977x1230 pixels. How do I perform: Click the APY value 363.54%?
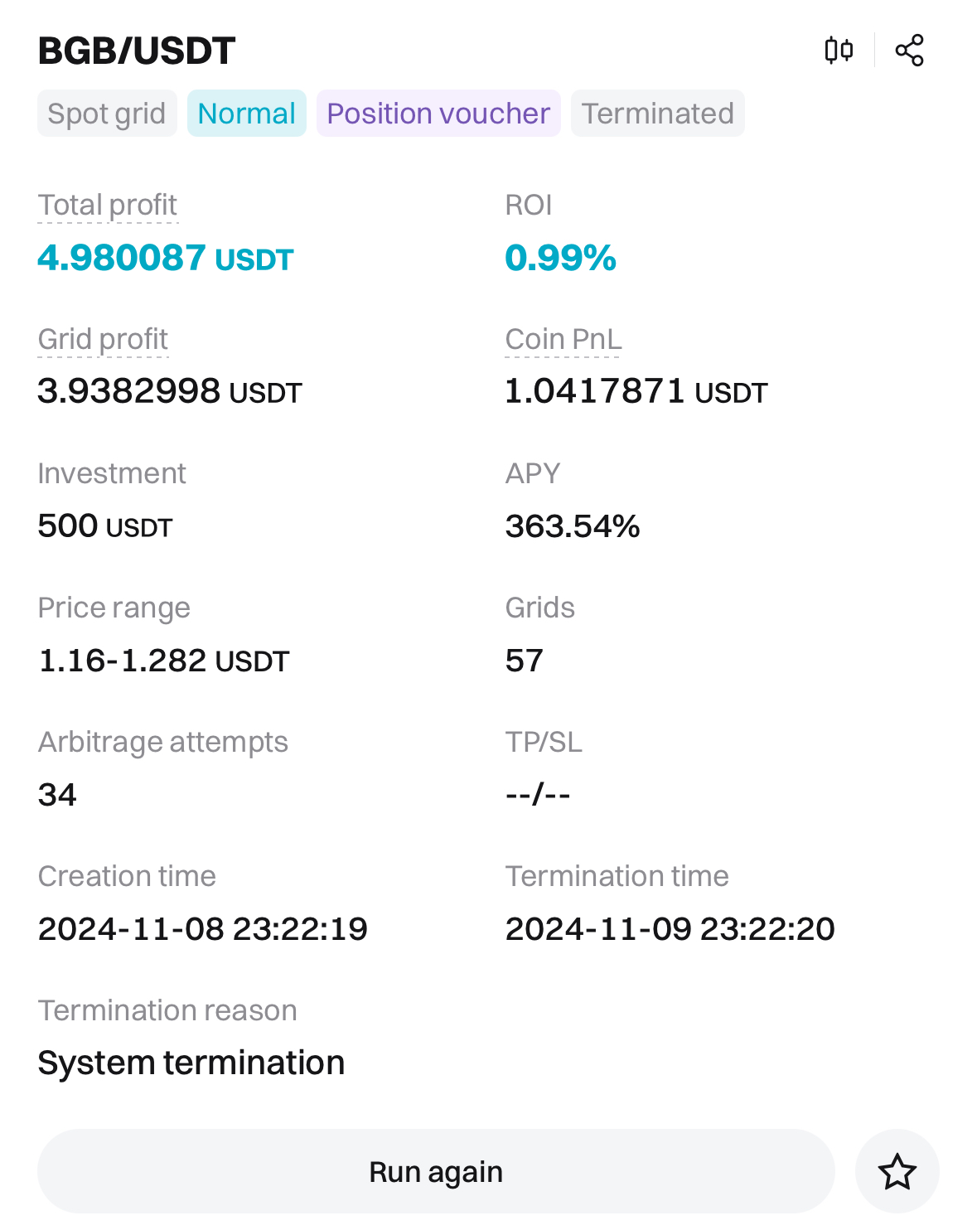pyautogui.click(x=573, y=525)
